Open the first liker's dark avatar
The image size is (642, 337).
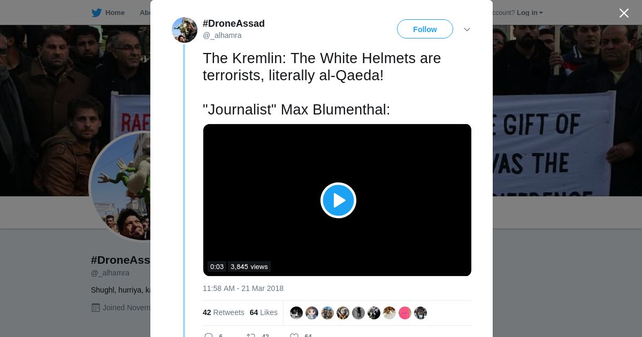pyautogui.click(x=296, y=313)
